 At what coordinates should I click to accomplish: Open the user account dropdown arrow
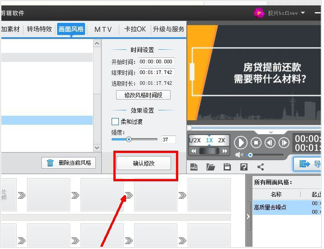pyautogui.click(x=303, y=13)
